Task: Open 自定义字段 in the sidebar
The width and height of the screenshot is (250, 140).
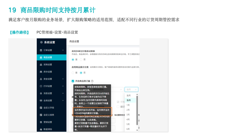Action: pyautogui.click(x=52, y=108)
